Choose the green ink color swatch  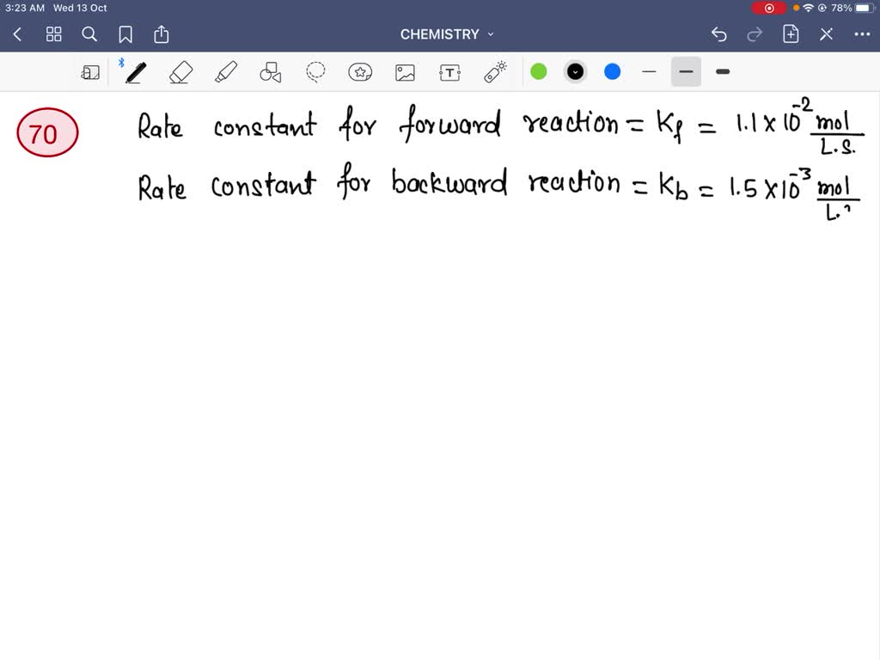pos(539,71)
